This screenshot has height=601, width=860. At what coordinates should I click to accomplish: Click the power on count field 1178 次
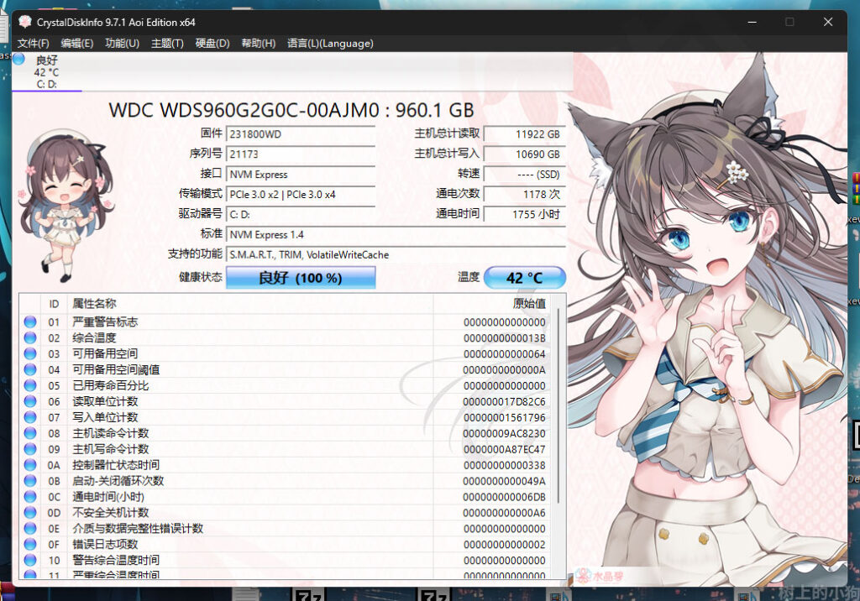point(524,194)
